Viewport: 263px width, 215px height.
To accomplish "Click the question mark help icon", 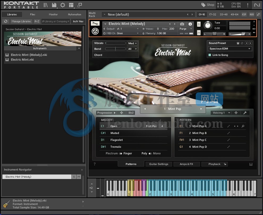I will point(95,164).
